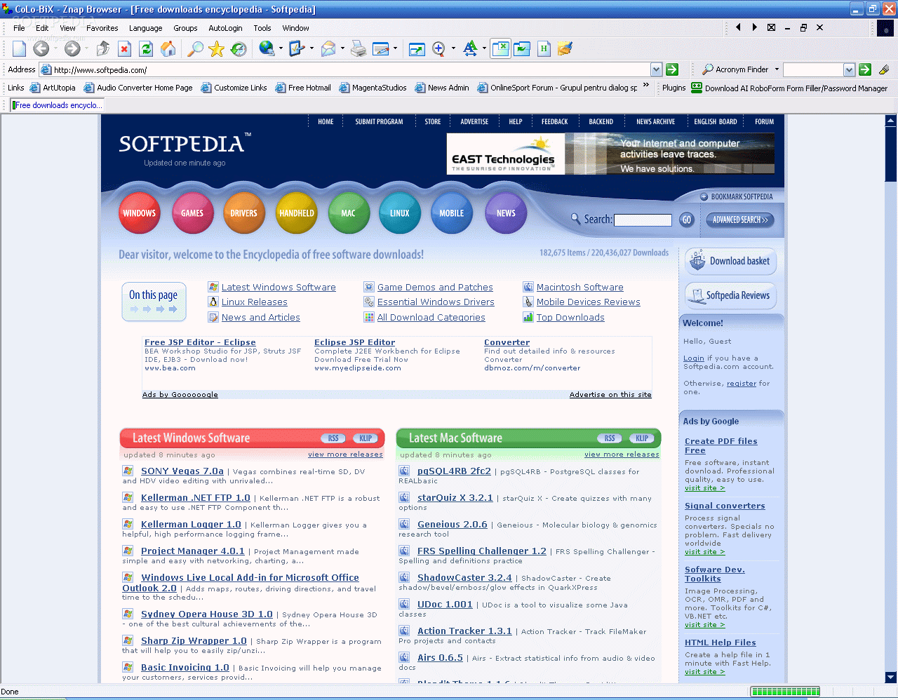Click the green Go arrow beside Acronym Finder box
898x700 pixels.
(865, 69)
